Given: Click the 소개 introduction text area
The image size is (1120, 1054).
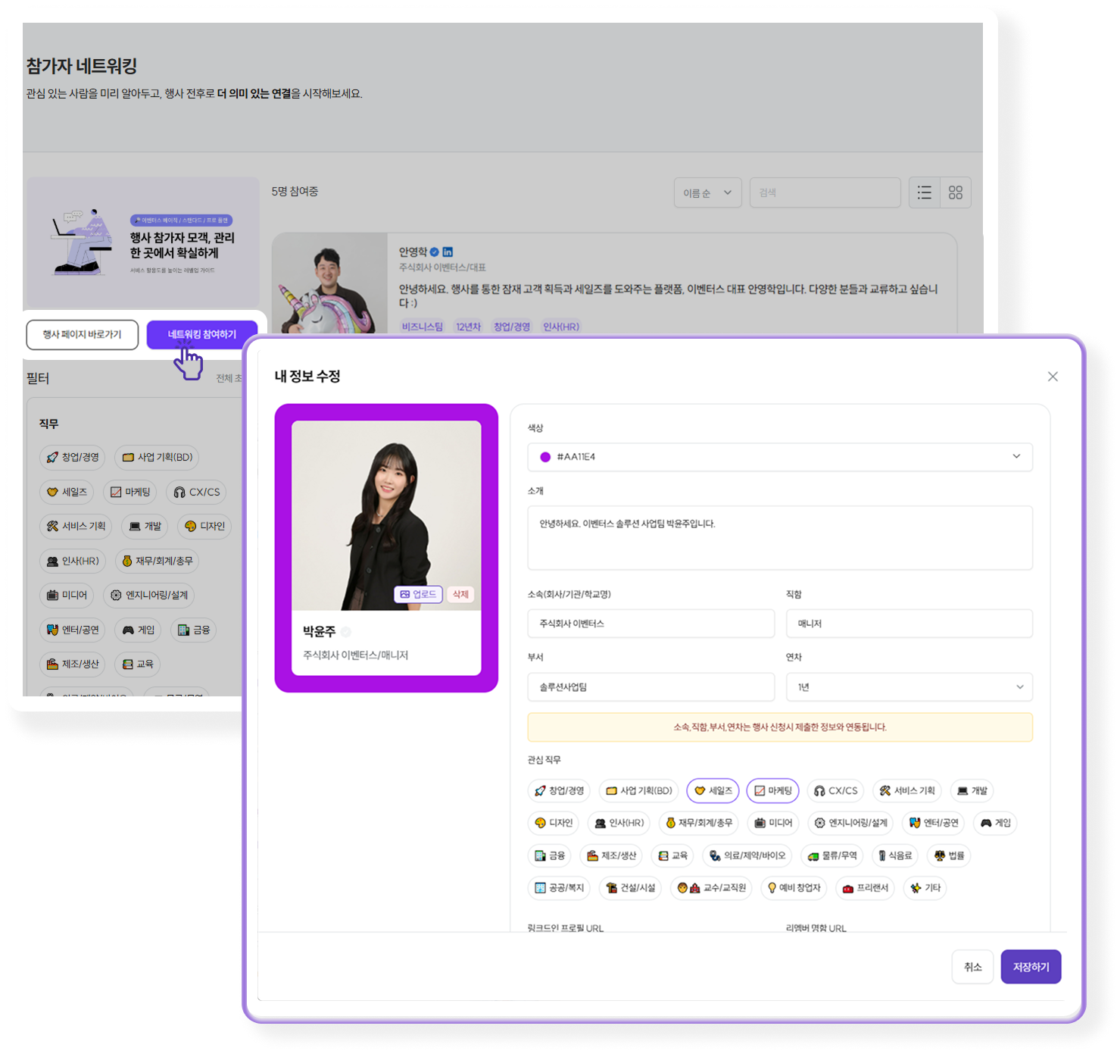Looking at the screenshot, I should pyautogui.click(x=779, y=537).
